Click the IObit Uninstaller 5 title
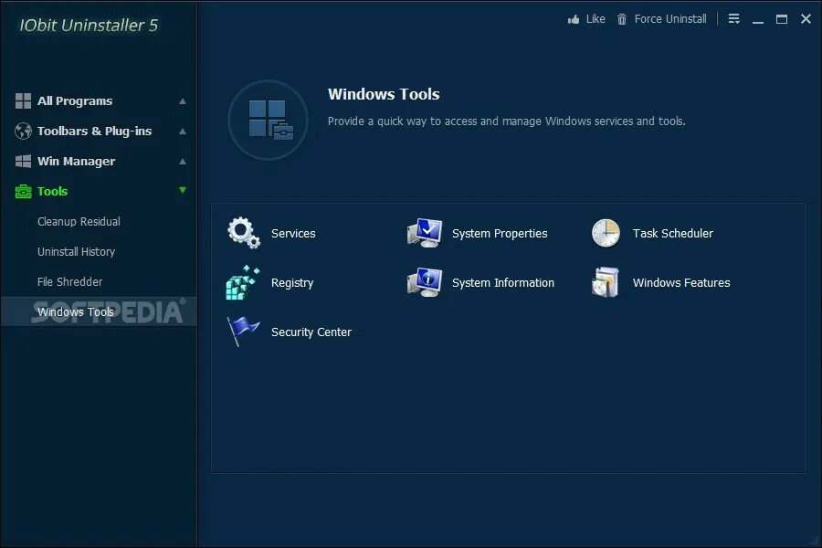The height and width of the screenshot is (548, 822). tap(89, 26)
